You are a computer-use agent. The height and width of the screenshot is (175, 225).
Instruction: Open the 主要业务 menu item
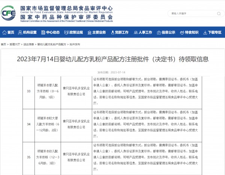pyautogui.click(x=99, y=32)
